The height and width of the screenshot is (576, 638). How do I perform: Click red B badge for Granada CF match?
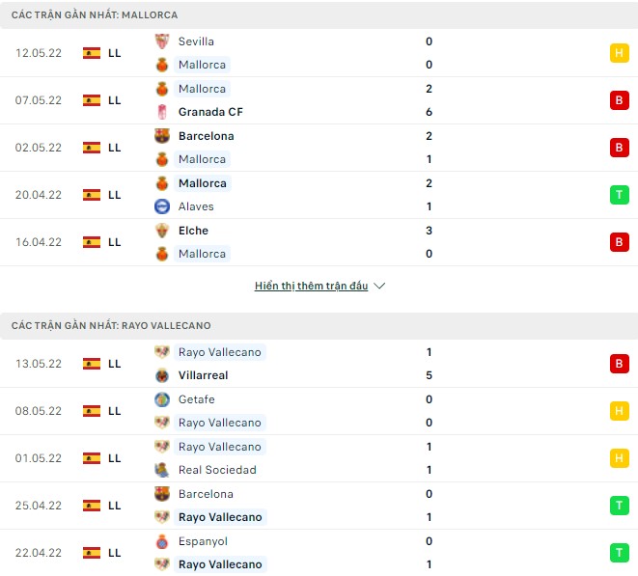point(619,100)
